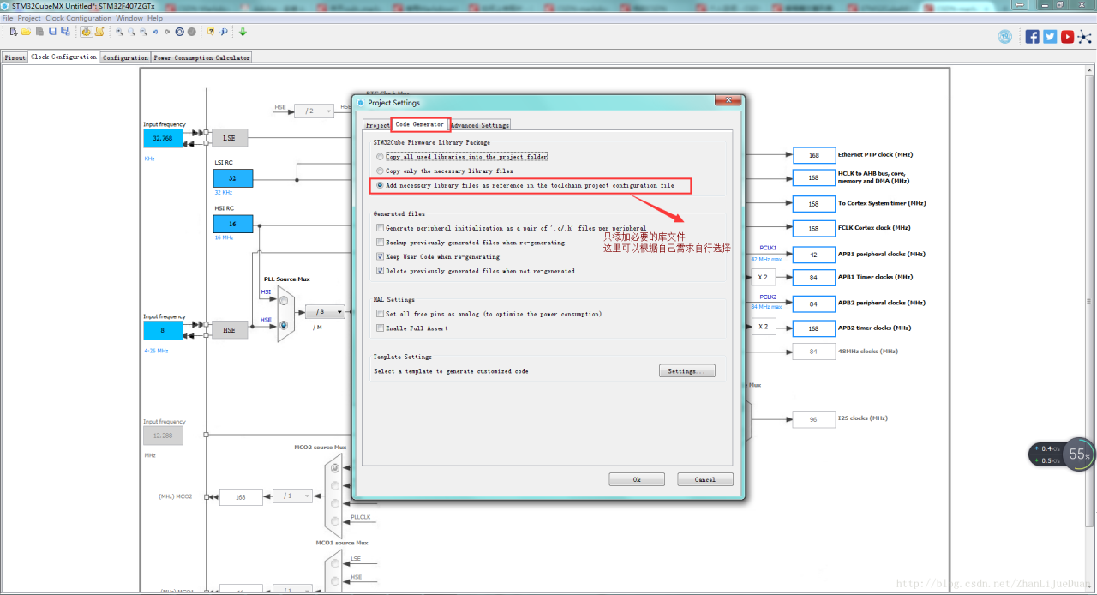Image resolution: width=1097 pixels, height=595 pixels.
Task: Enable peripheral initialization as '.c/.h' pair
Action: tap(381, 228)
